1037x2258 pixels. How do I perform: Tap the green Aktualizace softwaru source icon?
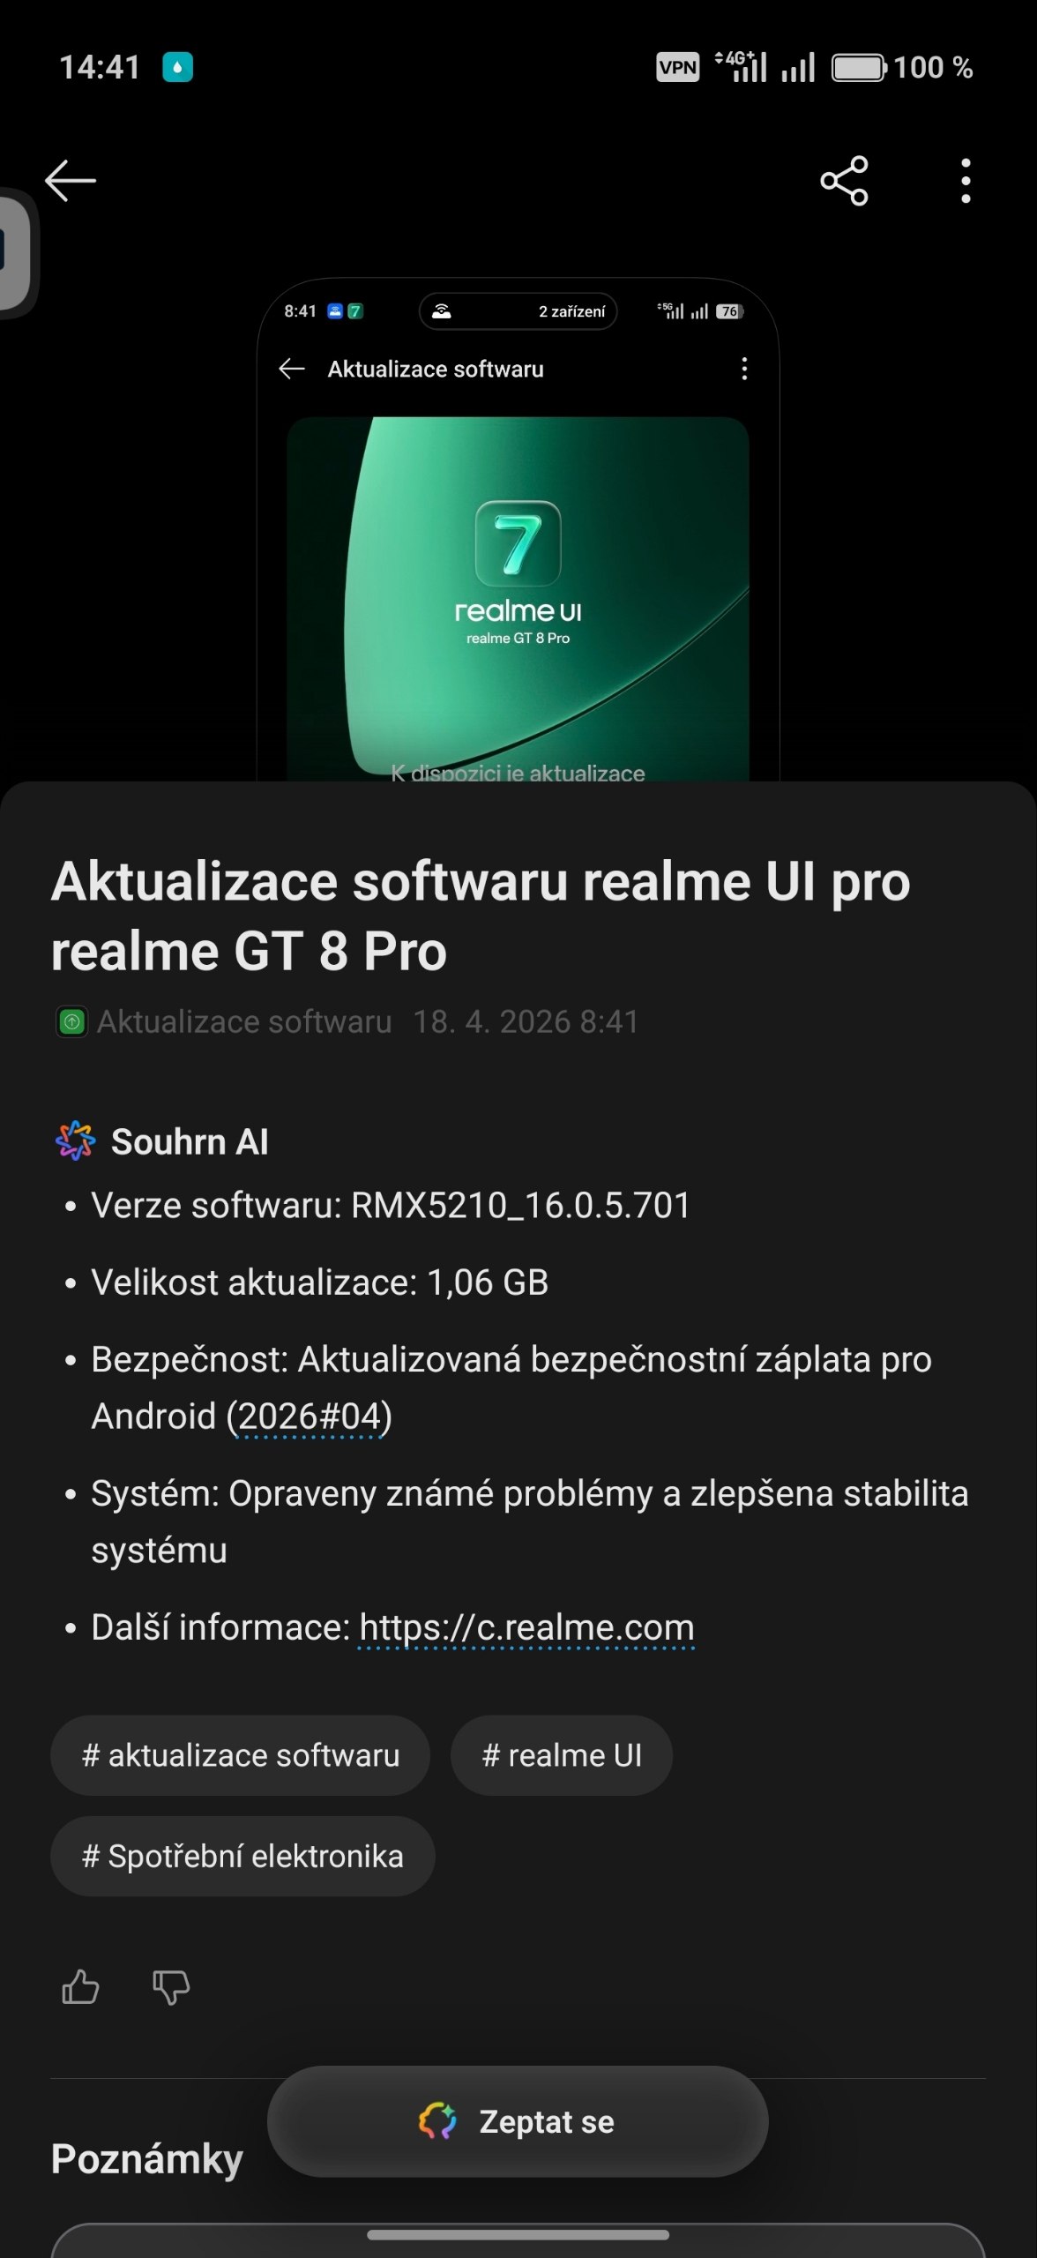pyautogui.click(x=71, y=1021)
